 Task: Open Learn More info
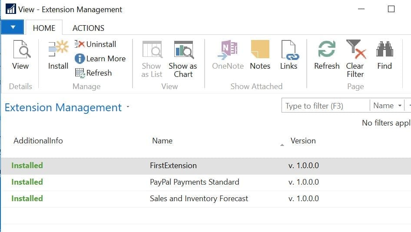(100, 59)
